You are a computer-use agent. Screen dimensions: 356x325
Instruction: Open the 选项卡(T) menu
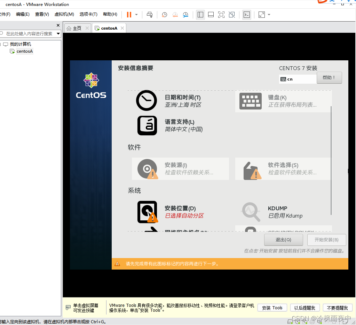[88, 14]
